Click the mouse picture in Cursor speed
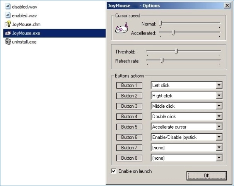This screenshot has height=186, width=234. (121, 28)
